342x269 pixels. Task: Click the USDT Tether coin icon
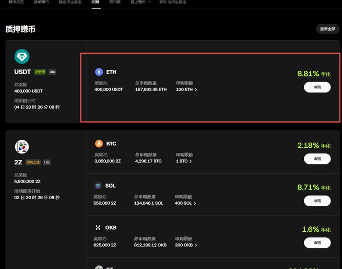pyautogui.click(x=22, y=56)
